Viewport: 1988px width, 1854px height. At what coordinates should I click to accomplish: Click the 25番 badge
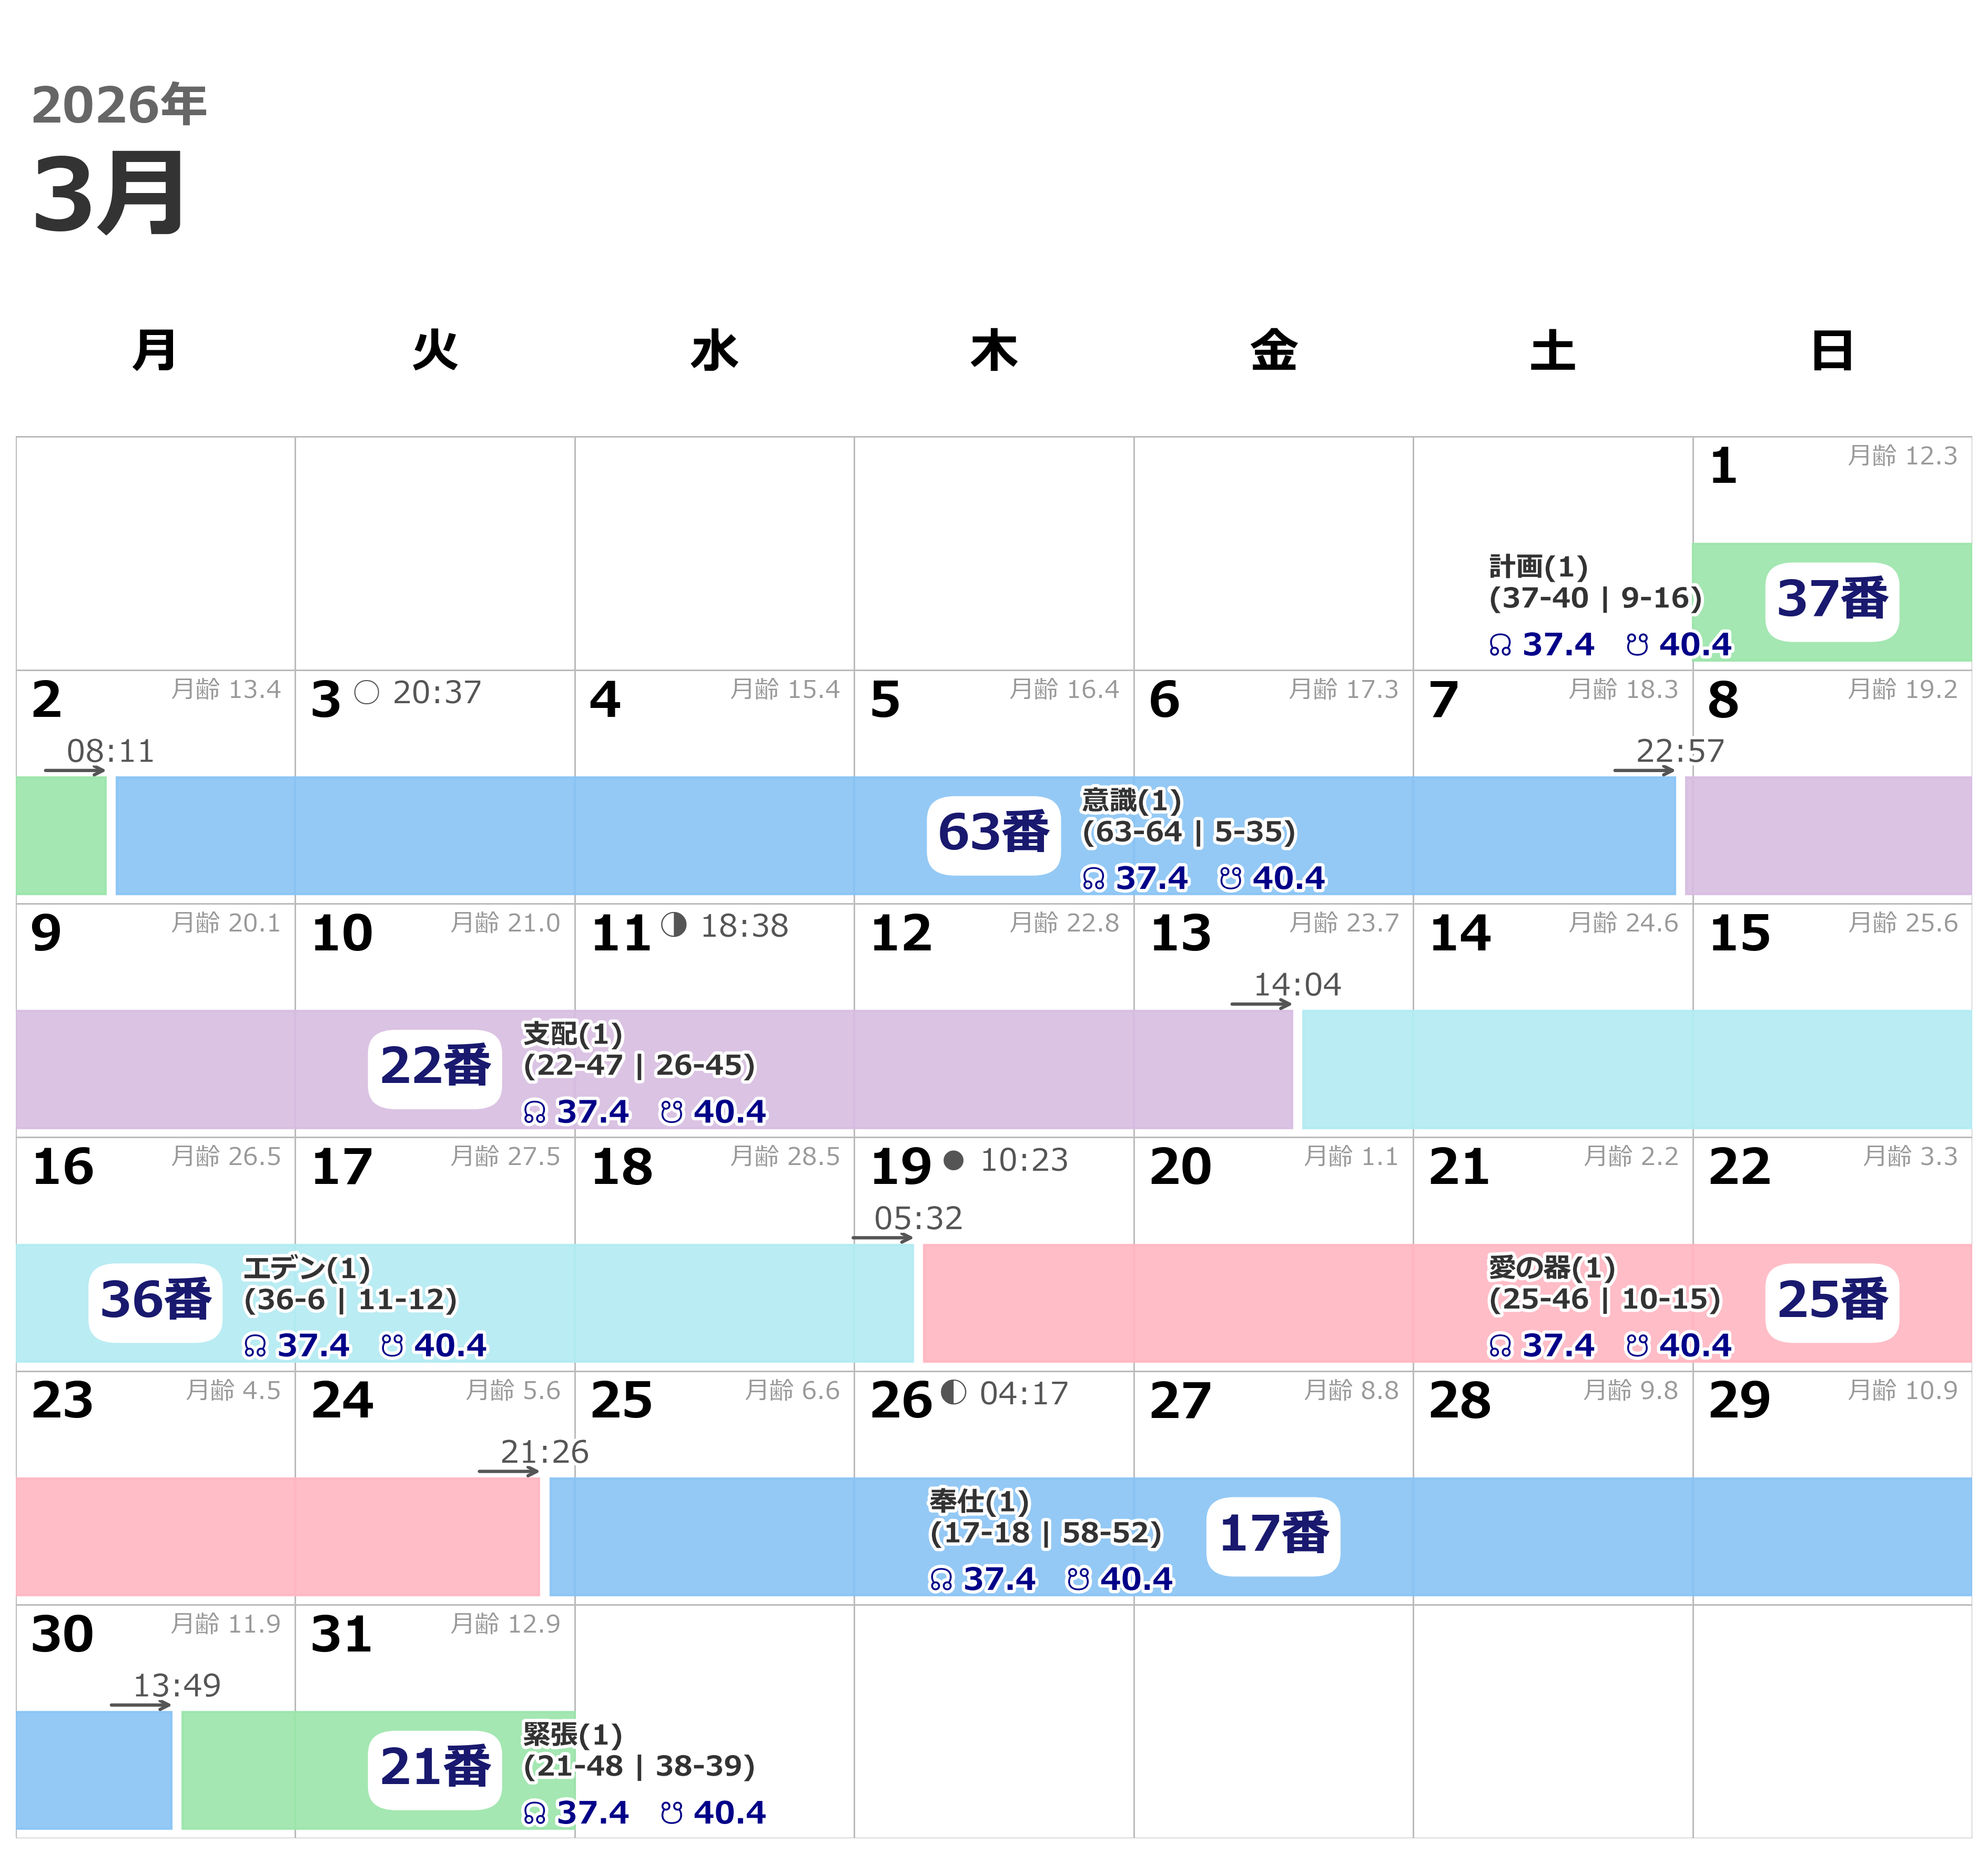1831,1302
